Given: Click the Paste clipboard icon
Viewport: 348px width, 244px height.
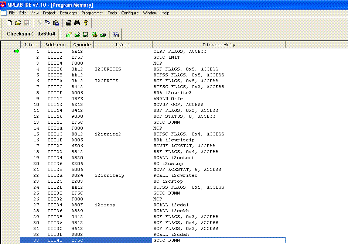Looking at the screenshot, I should (x=56, y=23).
